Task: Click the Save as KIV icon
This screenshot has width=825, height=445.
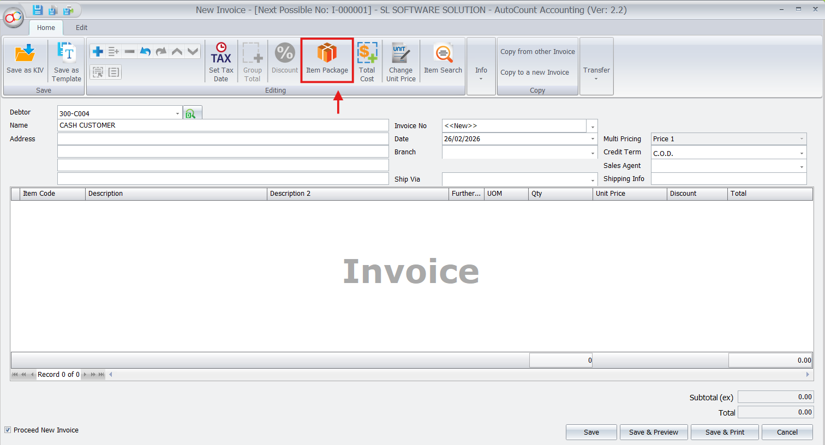Action: 25,54
